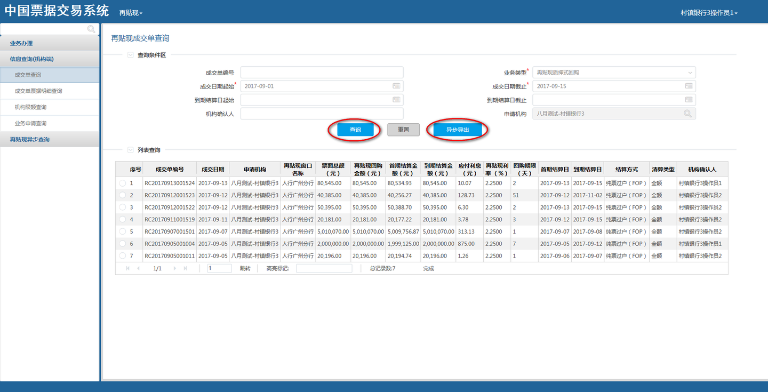Expand 再贴现异步查询 sidebar section

(50, 139)
